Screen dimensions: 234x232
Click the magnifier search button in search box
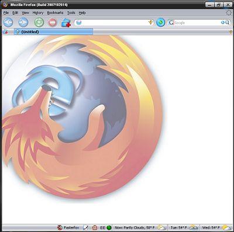point(227,23)
